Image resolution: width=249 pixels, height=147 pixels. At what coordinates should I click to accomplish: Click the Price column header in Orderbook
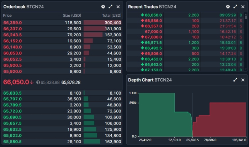point(7,16)
